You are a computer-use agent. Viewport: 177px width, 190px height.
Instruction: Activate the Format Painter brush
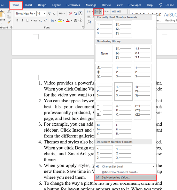coord(9,22)
